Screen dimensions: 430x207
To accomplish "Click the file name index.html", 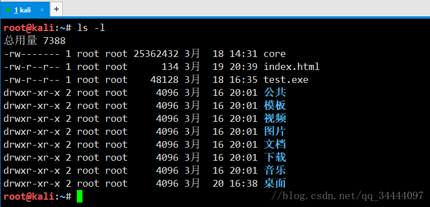I will pos(292,67).
